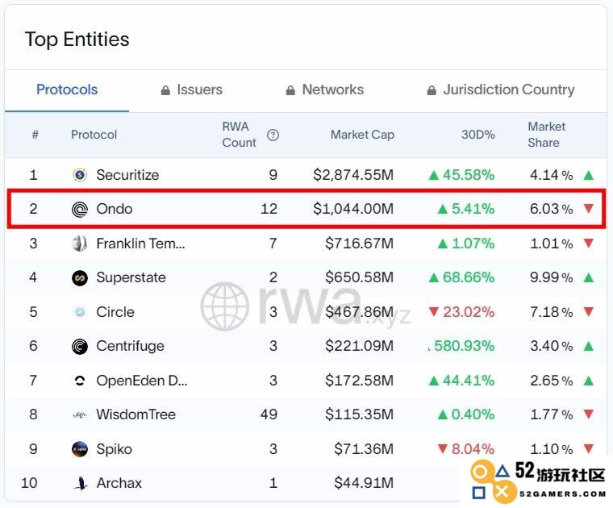This screenshot has height=508, width=613.
Task: Open the Spiko protocol link
Action: click(x=115, y=449)
